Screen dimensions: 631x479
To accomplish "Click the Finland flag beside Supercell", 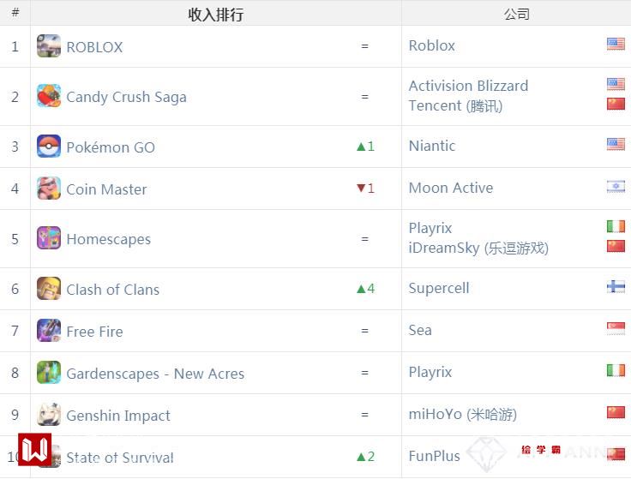I will pos(616,287).
